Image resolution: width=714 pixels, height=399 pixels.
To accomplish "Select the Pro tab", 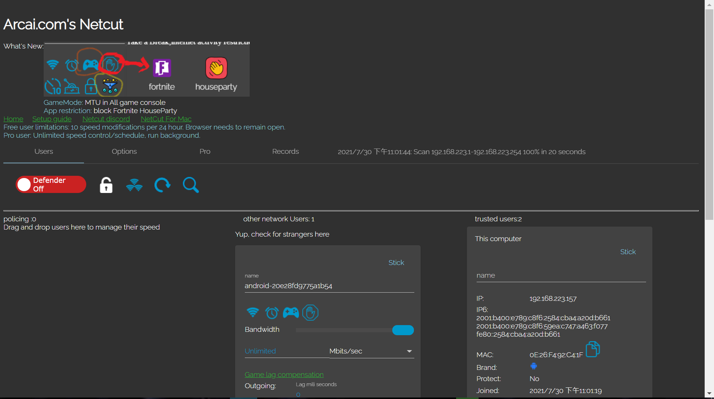I will pyautogui.click(x=205, y=152).
